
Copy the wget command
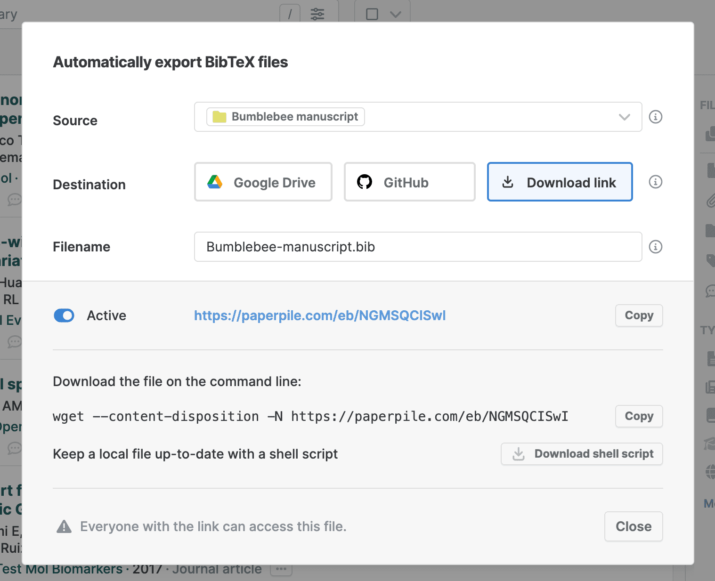point(639,416)
